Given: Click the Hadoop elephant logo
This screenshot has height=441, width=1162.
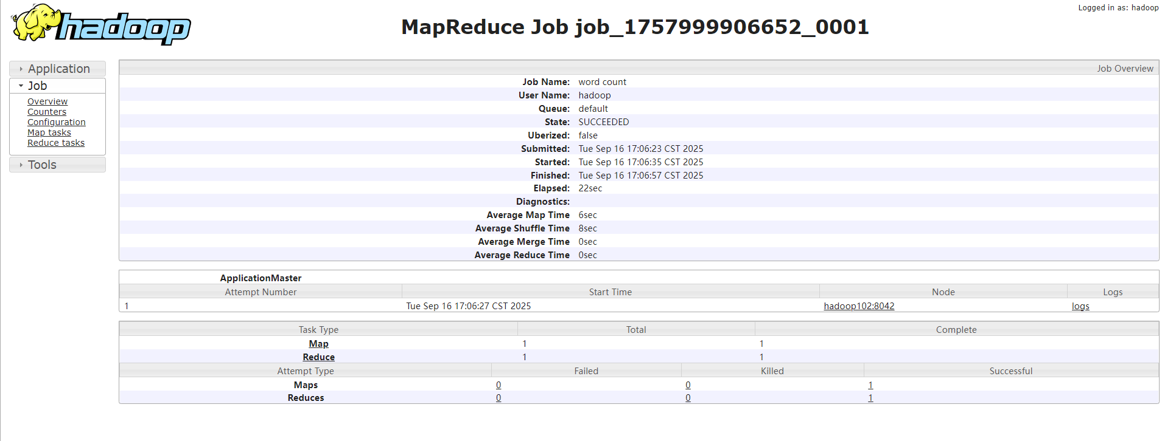Looking at the screenshot, I should point(100,26).
